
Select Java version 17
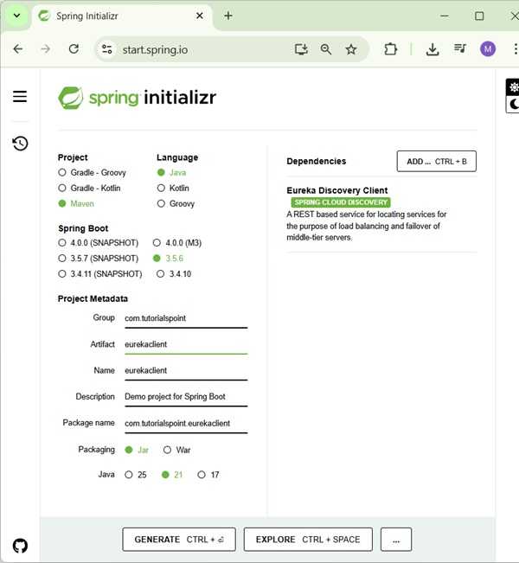(208, 475)
